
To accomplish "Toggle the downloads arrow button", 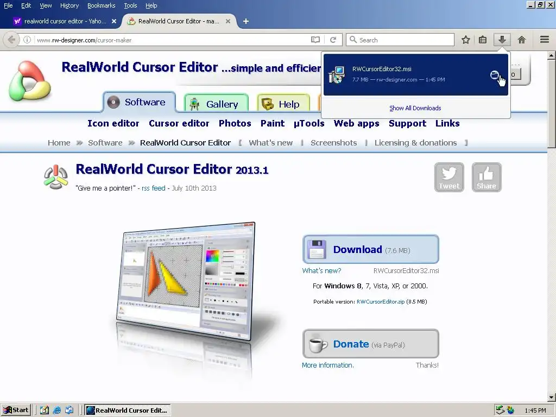I will pyautogui.click(x=502, y=40).
